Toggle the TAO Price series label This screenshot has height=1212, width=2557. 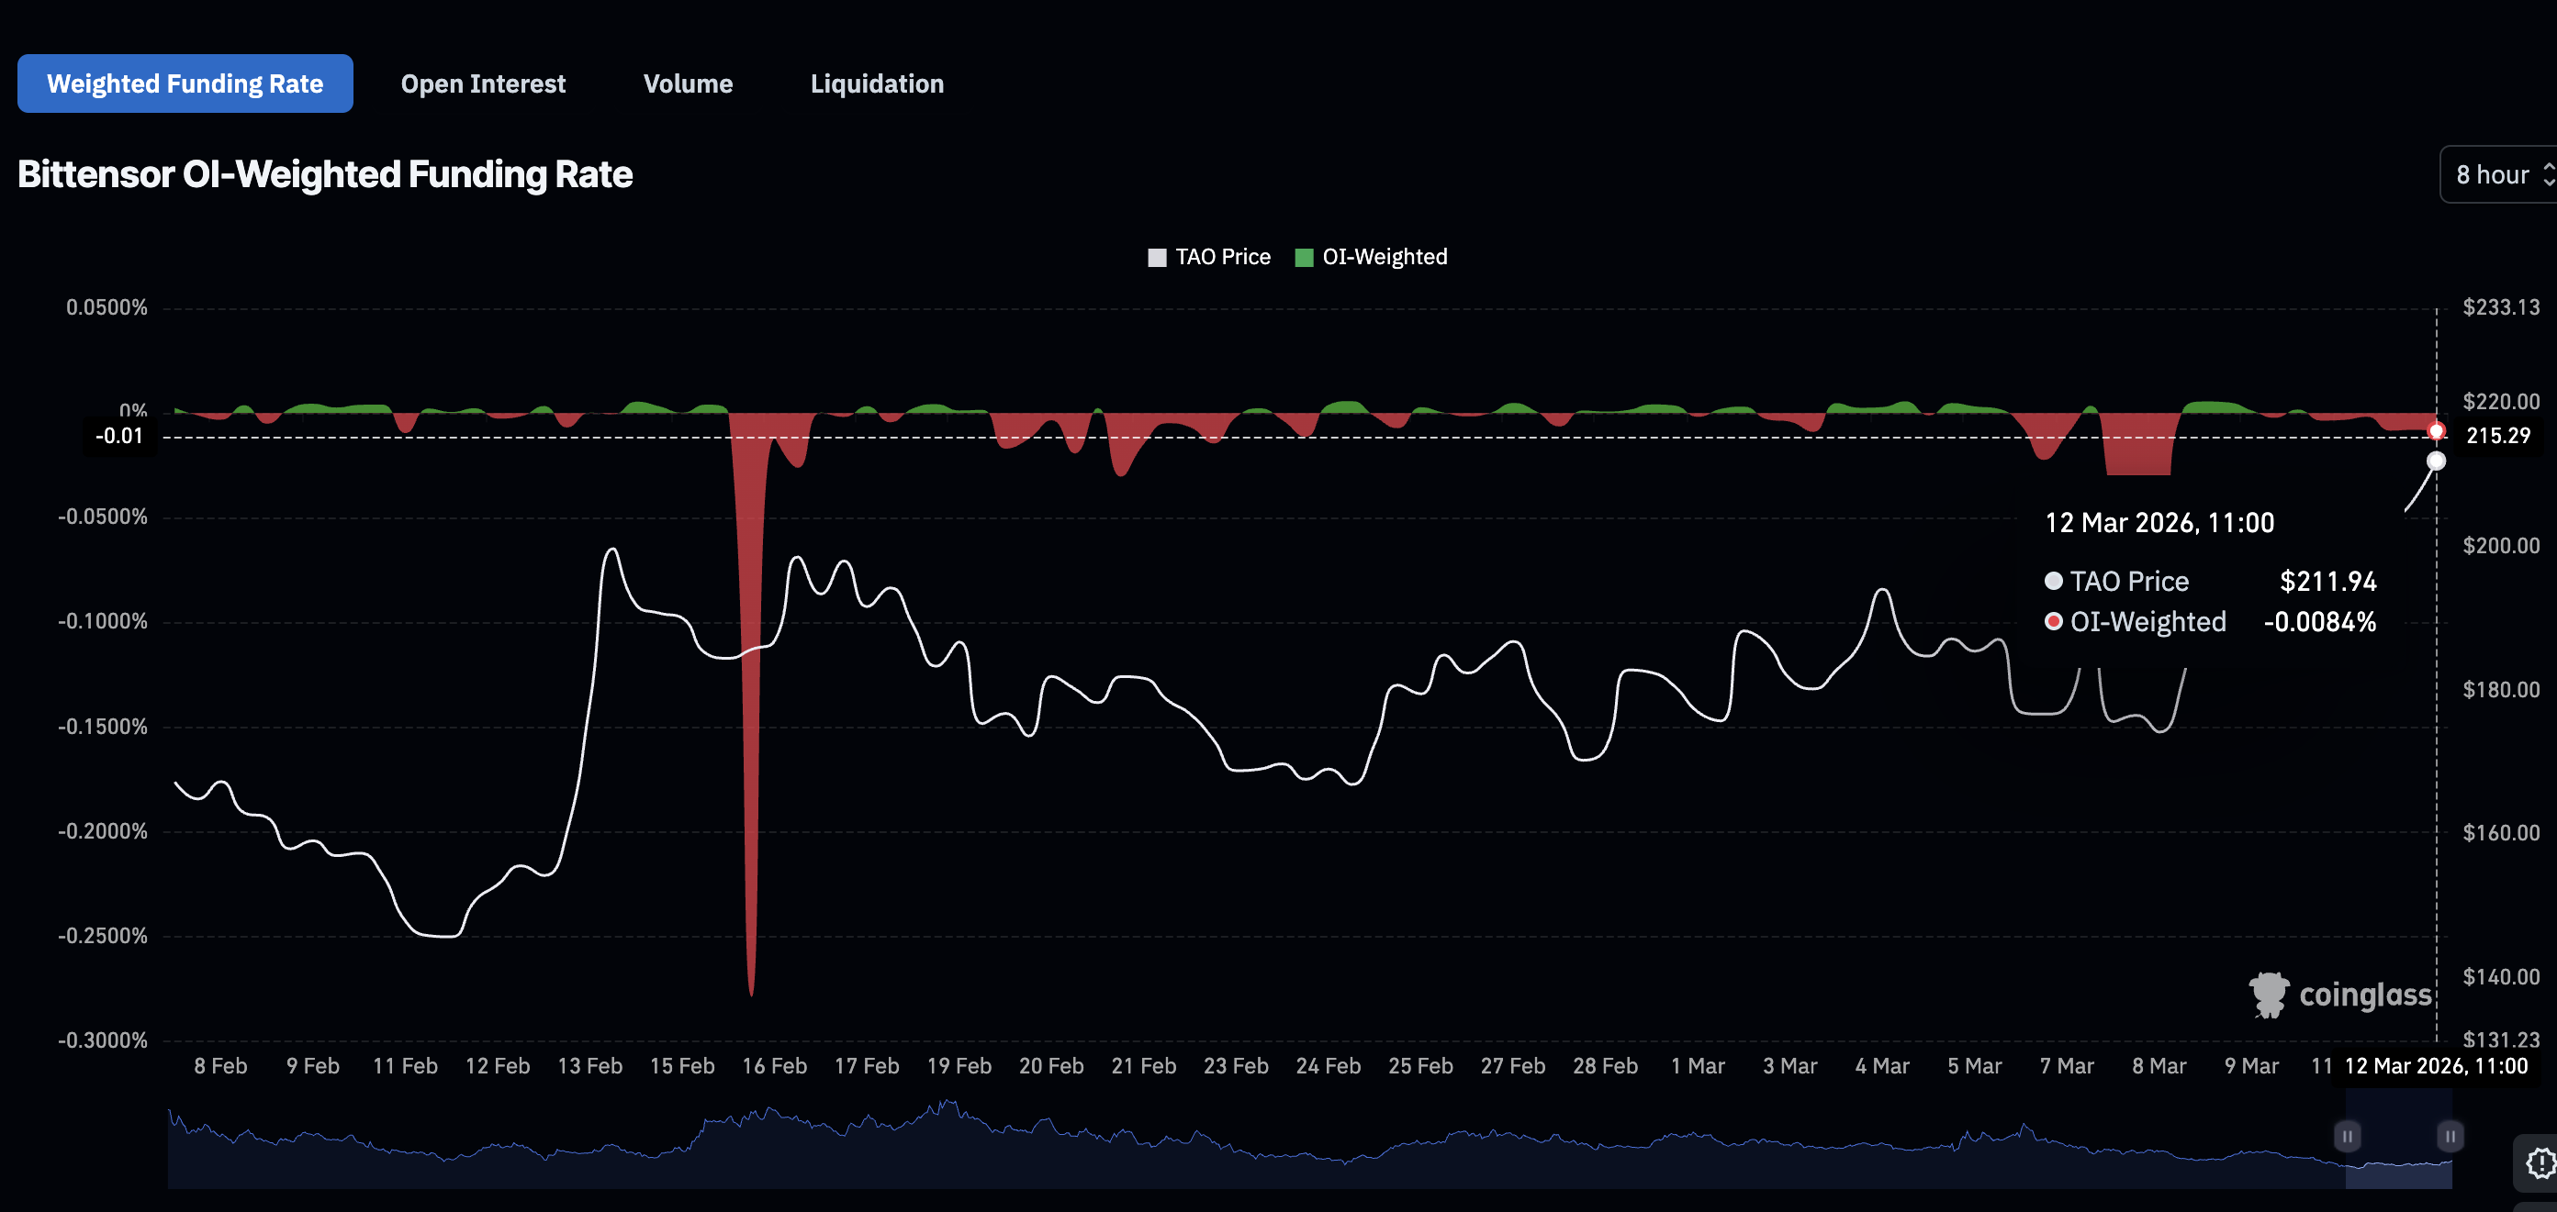[1222, 257]
